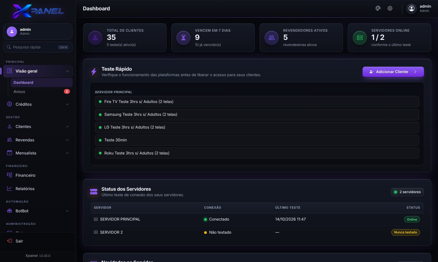Click the Financeiro sidebar icon
438x262 pixels.
[x=9, y=175]
